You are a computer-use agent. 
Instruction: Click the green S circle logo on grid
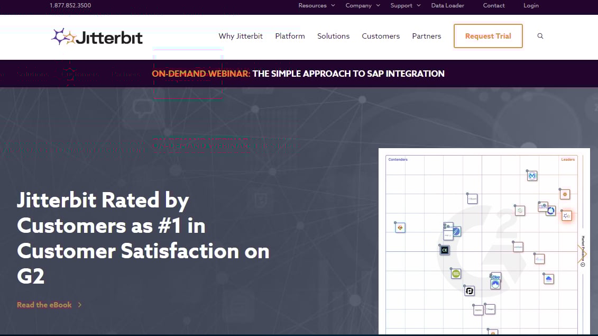[x=456, y=274]
